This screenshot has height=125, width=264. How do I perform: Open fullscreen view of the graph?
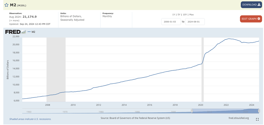tap(257, 119)
